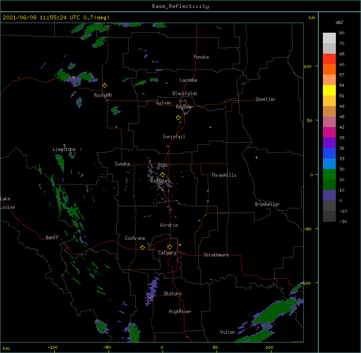The image size is (361, 353).
Task: Pick the magenta 39-42 dBZ legend swatch
Action: 329,132
